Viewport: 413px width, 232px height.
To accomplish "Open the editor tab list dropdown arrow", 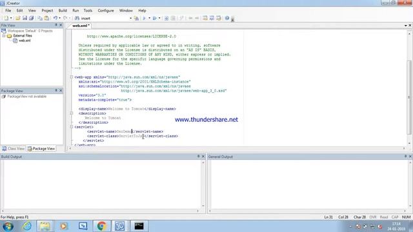I will tap(406, 26).
